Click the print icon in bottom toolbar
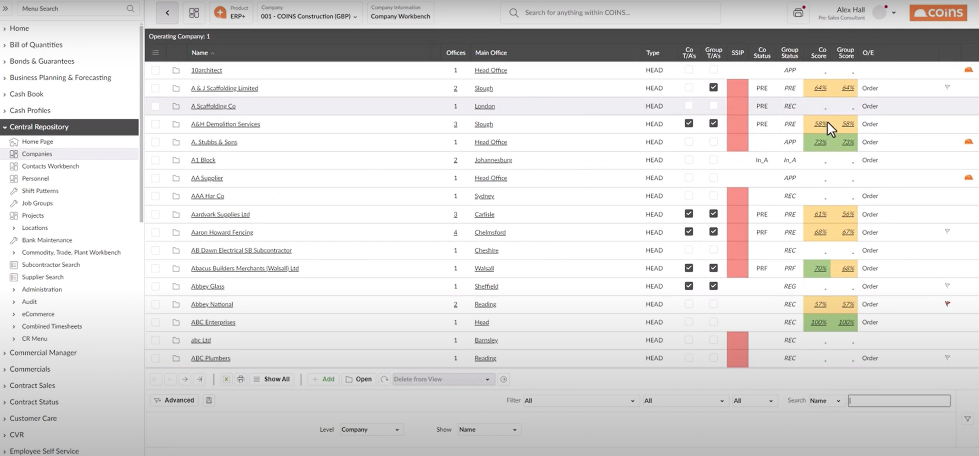 (241, 379)
